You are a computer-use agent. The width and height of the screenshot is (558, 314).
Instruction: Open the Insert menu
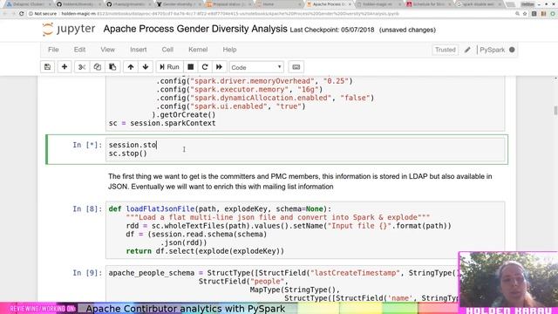(138, 50)
